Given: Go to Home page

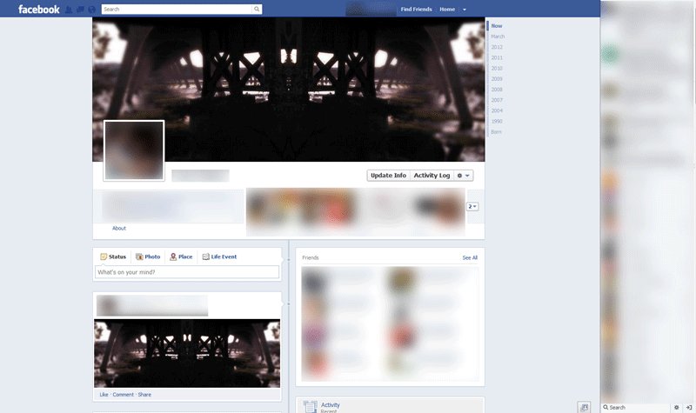Looking at the screenshot, I should tap(447, 10).
